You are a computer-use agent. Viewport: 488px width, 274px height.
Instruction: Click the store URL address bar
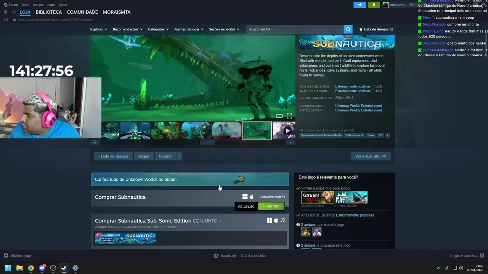(x=56, y=19)
